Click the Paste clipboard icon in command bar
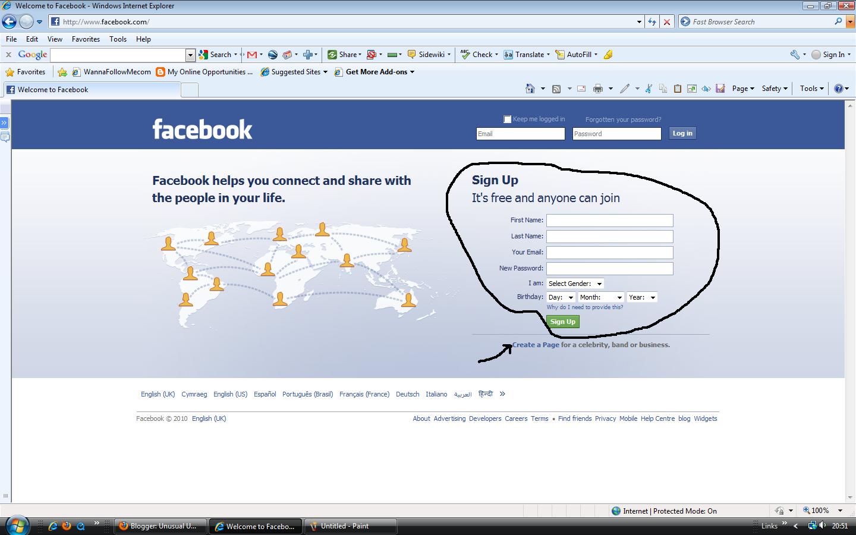Viewport: 856px width, 535px height. coord(678,89)
